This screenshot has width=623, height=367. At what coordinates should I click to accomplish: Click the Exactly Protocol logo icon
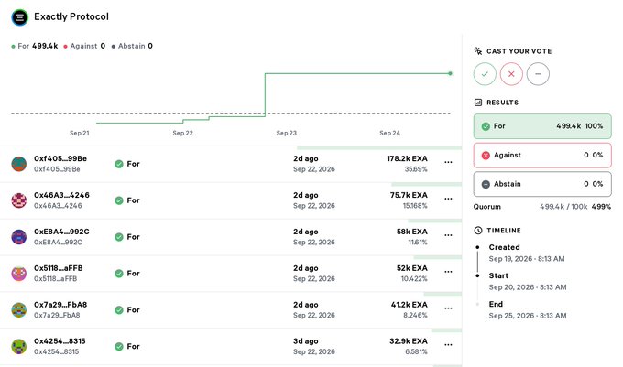click(x=19, y=17)
